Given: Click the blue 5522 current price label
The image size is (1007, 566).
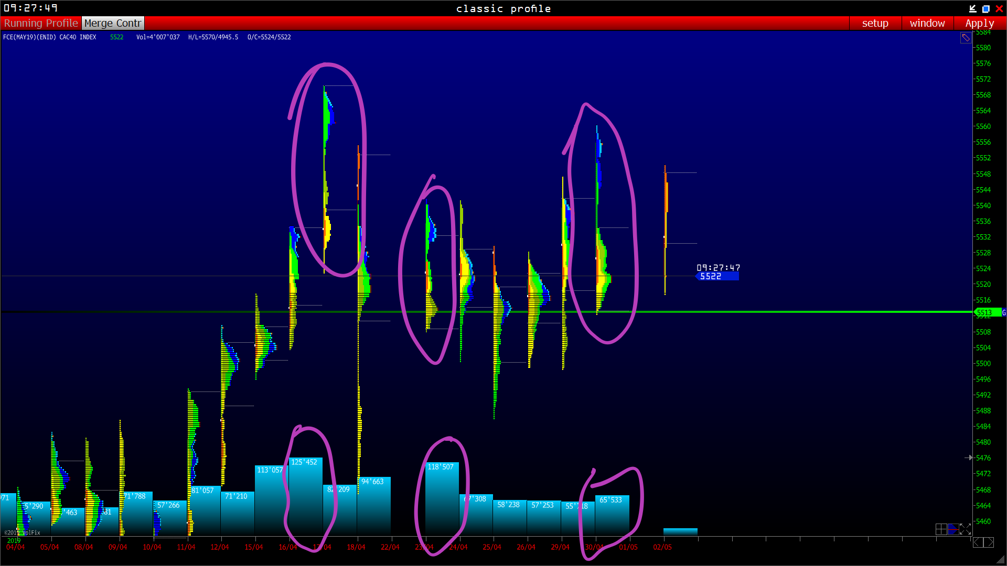Looking at the screenshot, I should [x=716, y=276].
